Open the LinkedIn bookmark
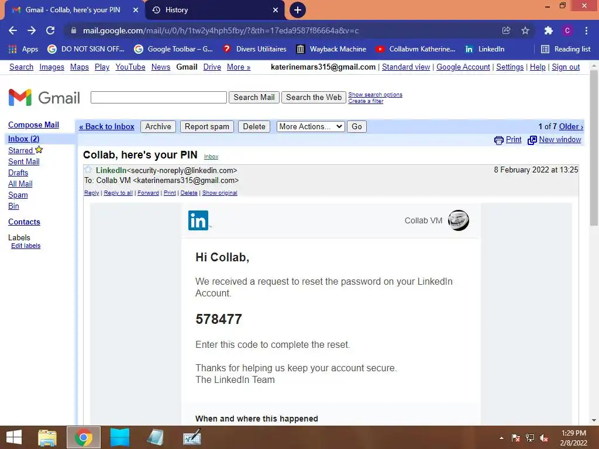The height and width of the screenshot is (449, 599). click(484, 49)
